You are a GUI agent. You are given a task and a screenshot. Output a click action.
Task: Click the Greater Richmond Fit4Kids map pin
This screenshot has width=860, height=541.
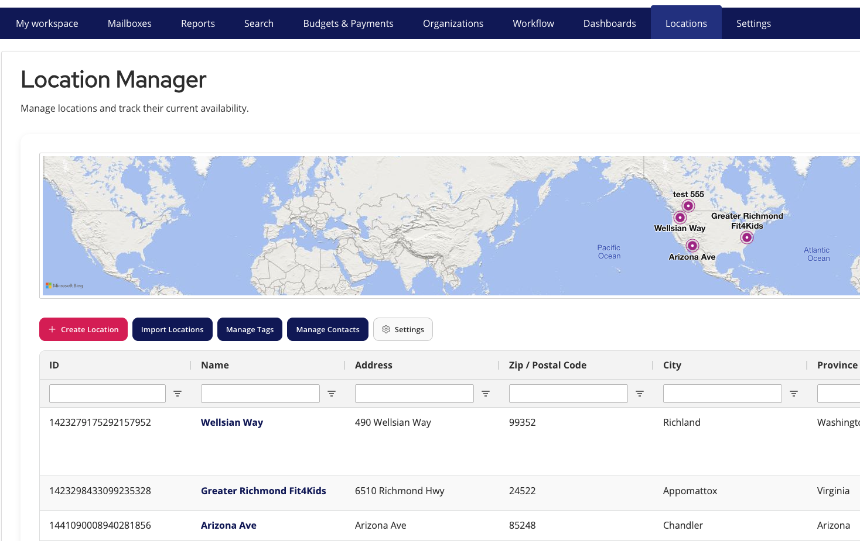pyautogui.click(x=747, y=237)
